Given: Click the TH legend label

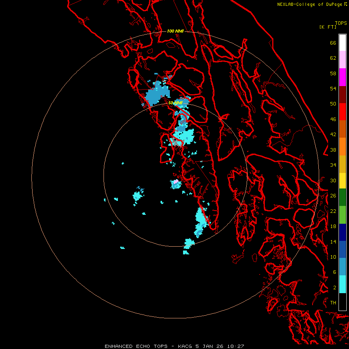Looking at the screenshot, I should pos(333,303).
